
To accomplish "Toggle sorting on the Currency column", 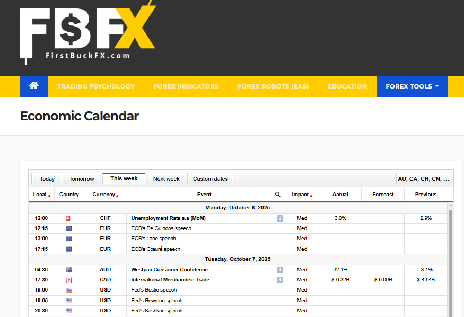I will coord(105,195).
